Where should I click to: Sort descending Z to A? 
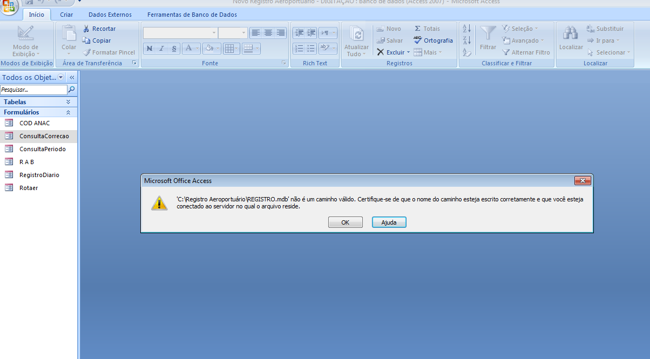467,40
